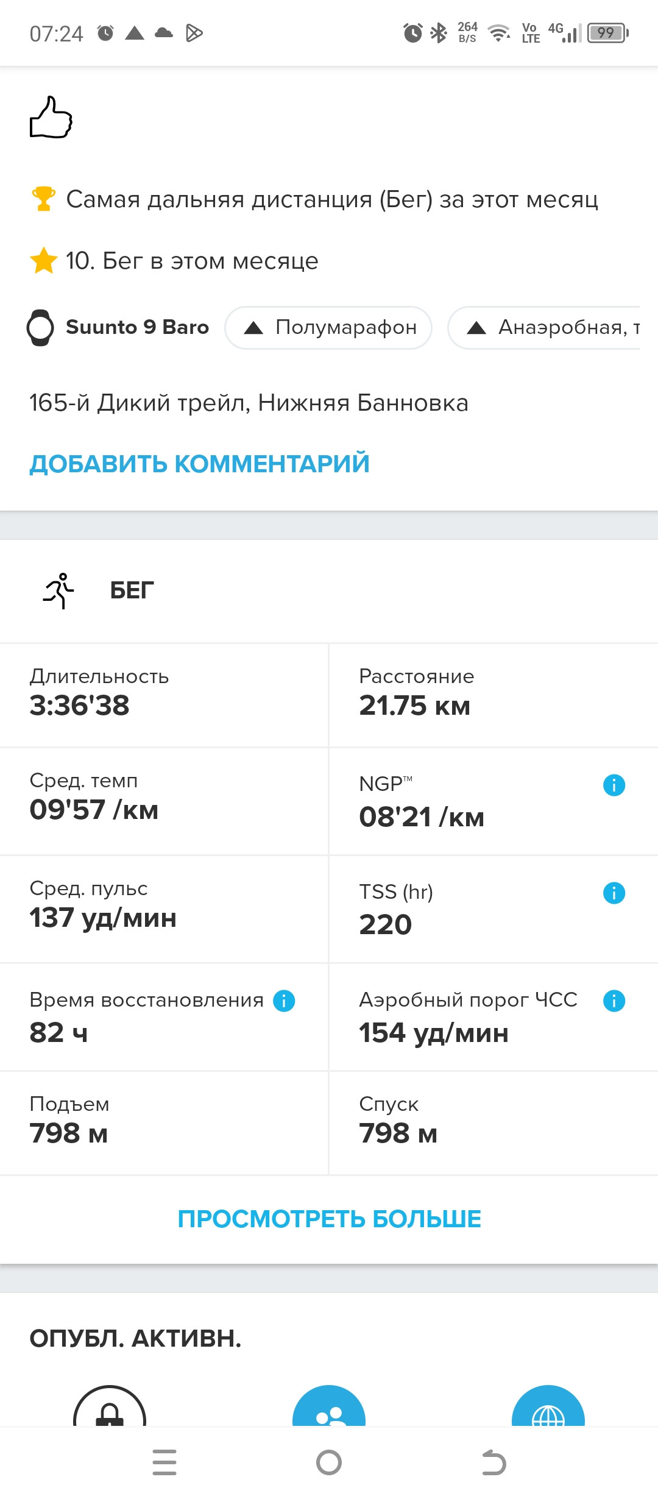The width and height of the screenshot is (658, 1499).
Task: Tap the Расстояние 21.75 км cell
Action: (493, 695)
